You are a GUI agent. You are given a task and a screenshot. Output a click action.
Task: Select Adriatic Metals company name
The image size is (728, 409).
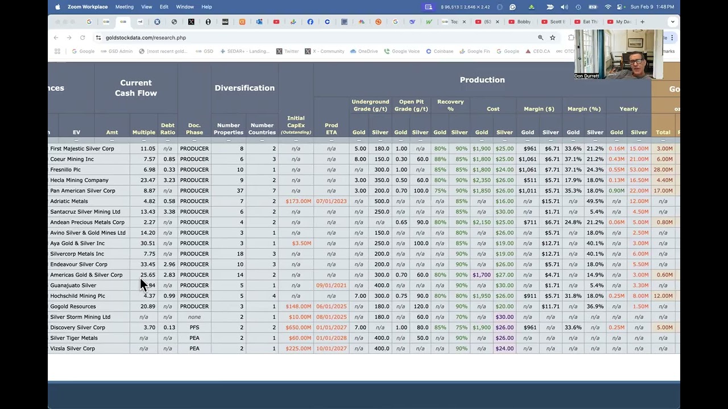69,201
